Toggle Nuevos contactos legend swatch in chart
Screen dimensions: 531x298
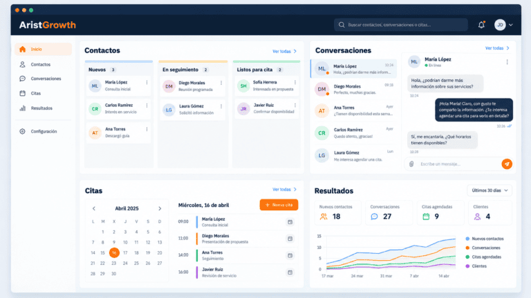click(467, 239)
